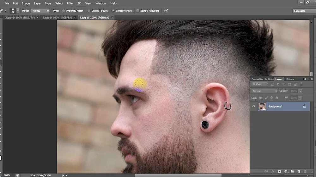
Task: Switch to the History panel tab
Action: (x=290, y=79)
